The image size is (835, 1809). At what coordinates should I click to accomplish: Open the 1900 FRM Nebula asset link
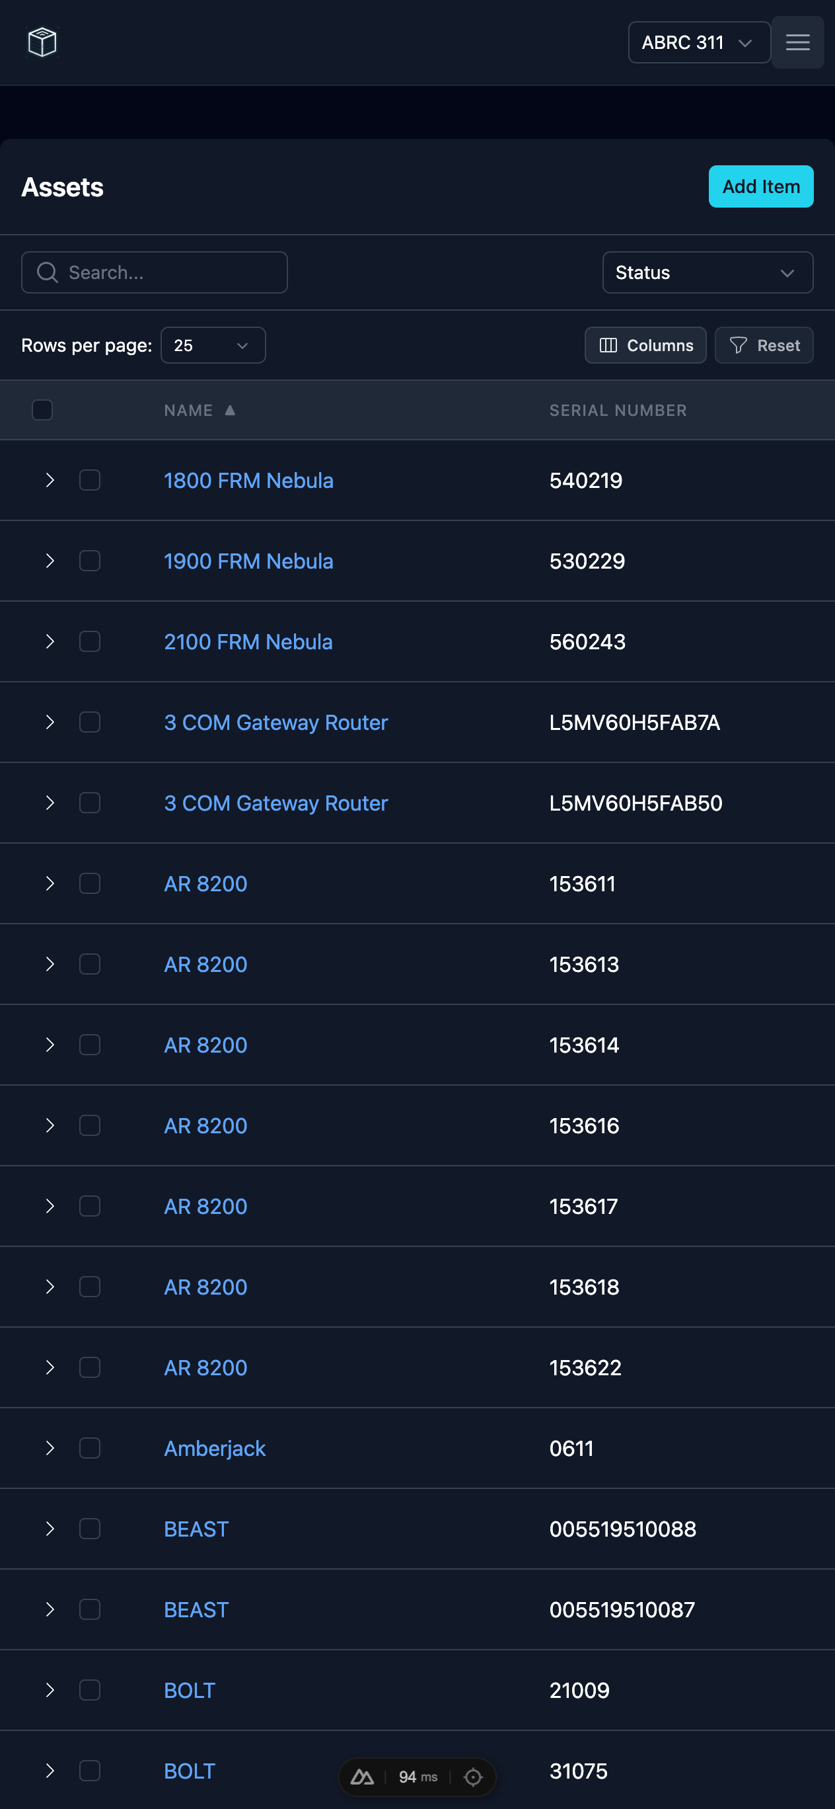(248, 561)
